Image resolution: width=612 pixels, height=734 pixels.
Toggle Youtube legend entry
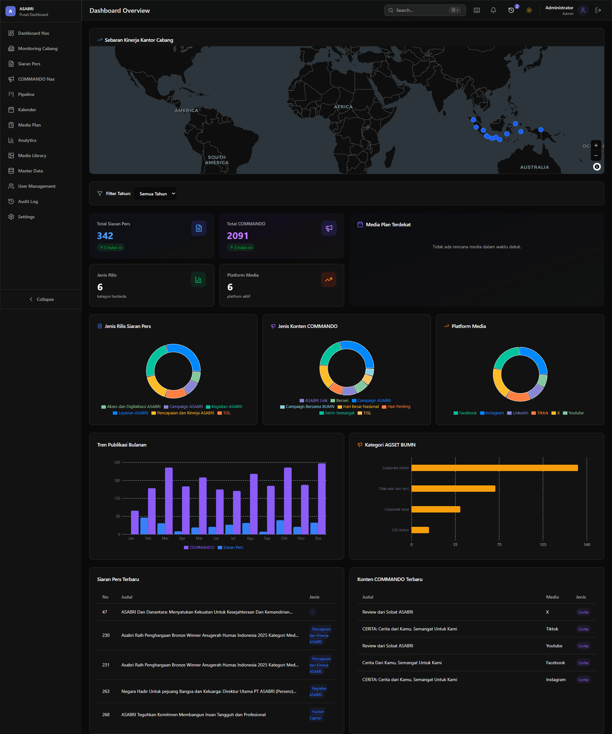[x=573, y=413]
